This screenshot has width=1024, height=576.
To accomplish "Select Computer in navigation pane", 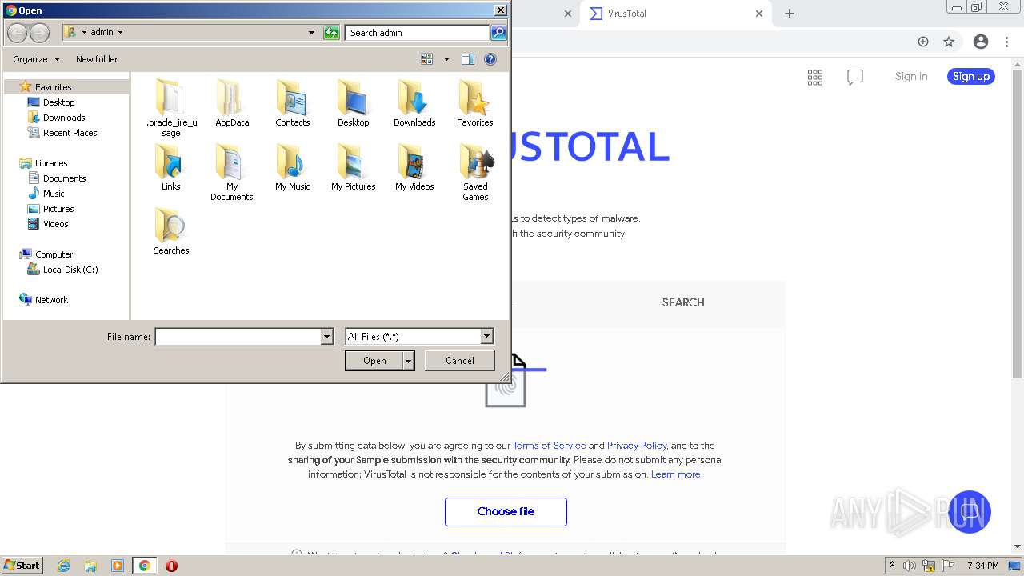I will pos(54,254).
